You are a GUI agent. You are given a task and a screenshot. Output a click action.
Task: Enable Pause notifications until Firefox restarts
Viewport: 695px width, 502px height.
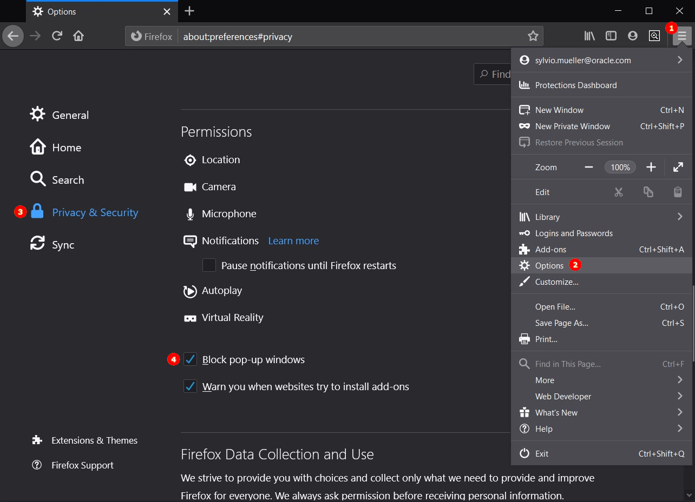[209, 265]
